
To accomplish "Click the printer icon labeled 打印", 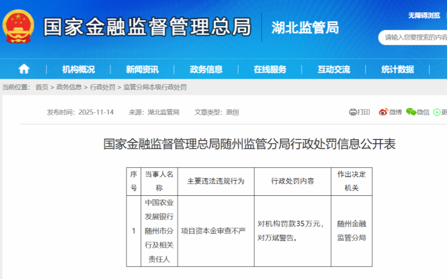I will click(x=353, y=112).
